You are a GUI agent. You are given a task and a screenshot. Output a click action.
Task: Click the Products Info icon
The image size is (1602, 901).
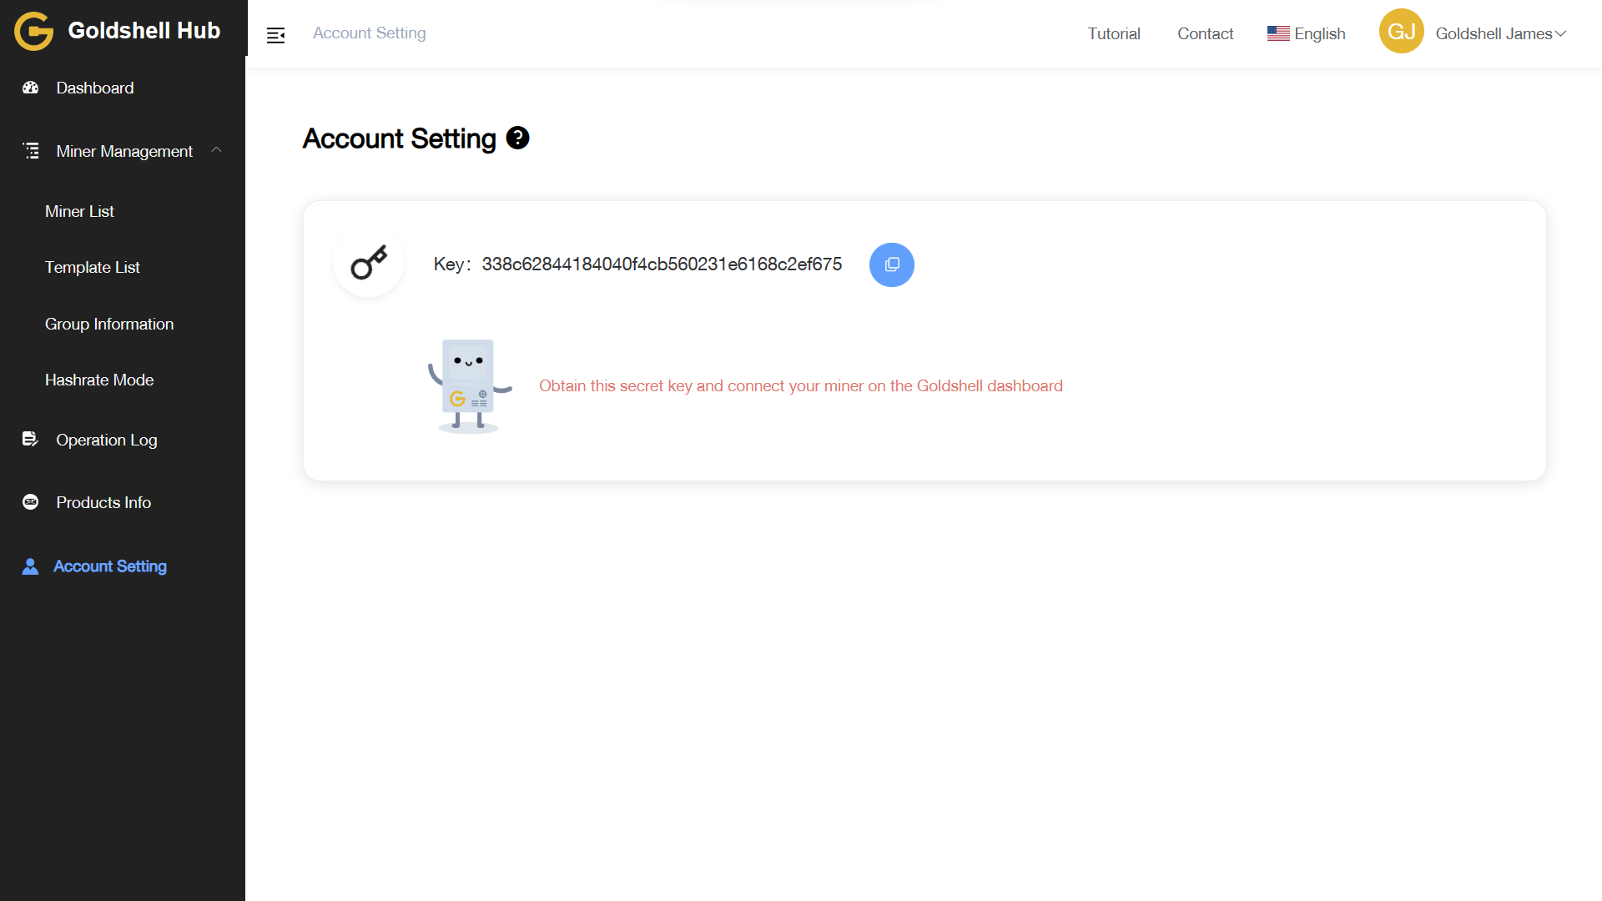(x=31, y=501)
